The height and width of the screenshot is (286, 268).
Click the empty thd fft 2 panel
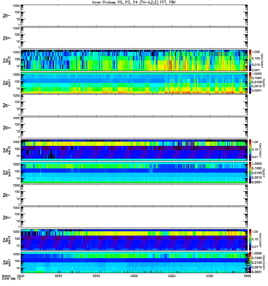coord(134,128)
